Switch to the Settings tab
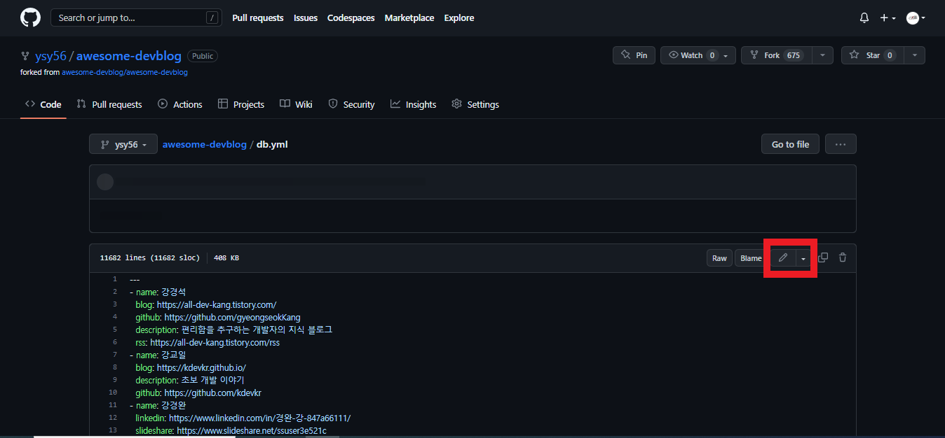 tap(475, 104)
